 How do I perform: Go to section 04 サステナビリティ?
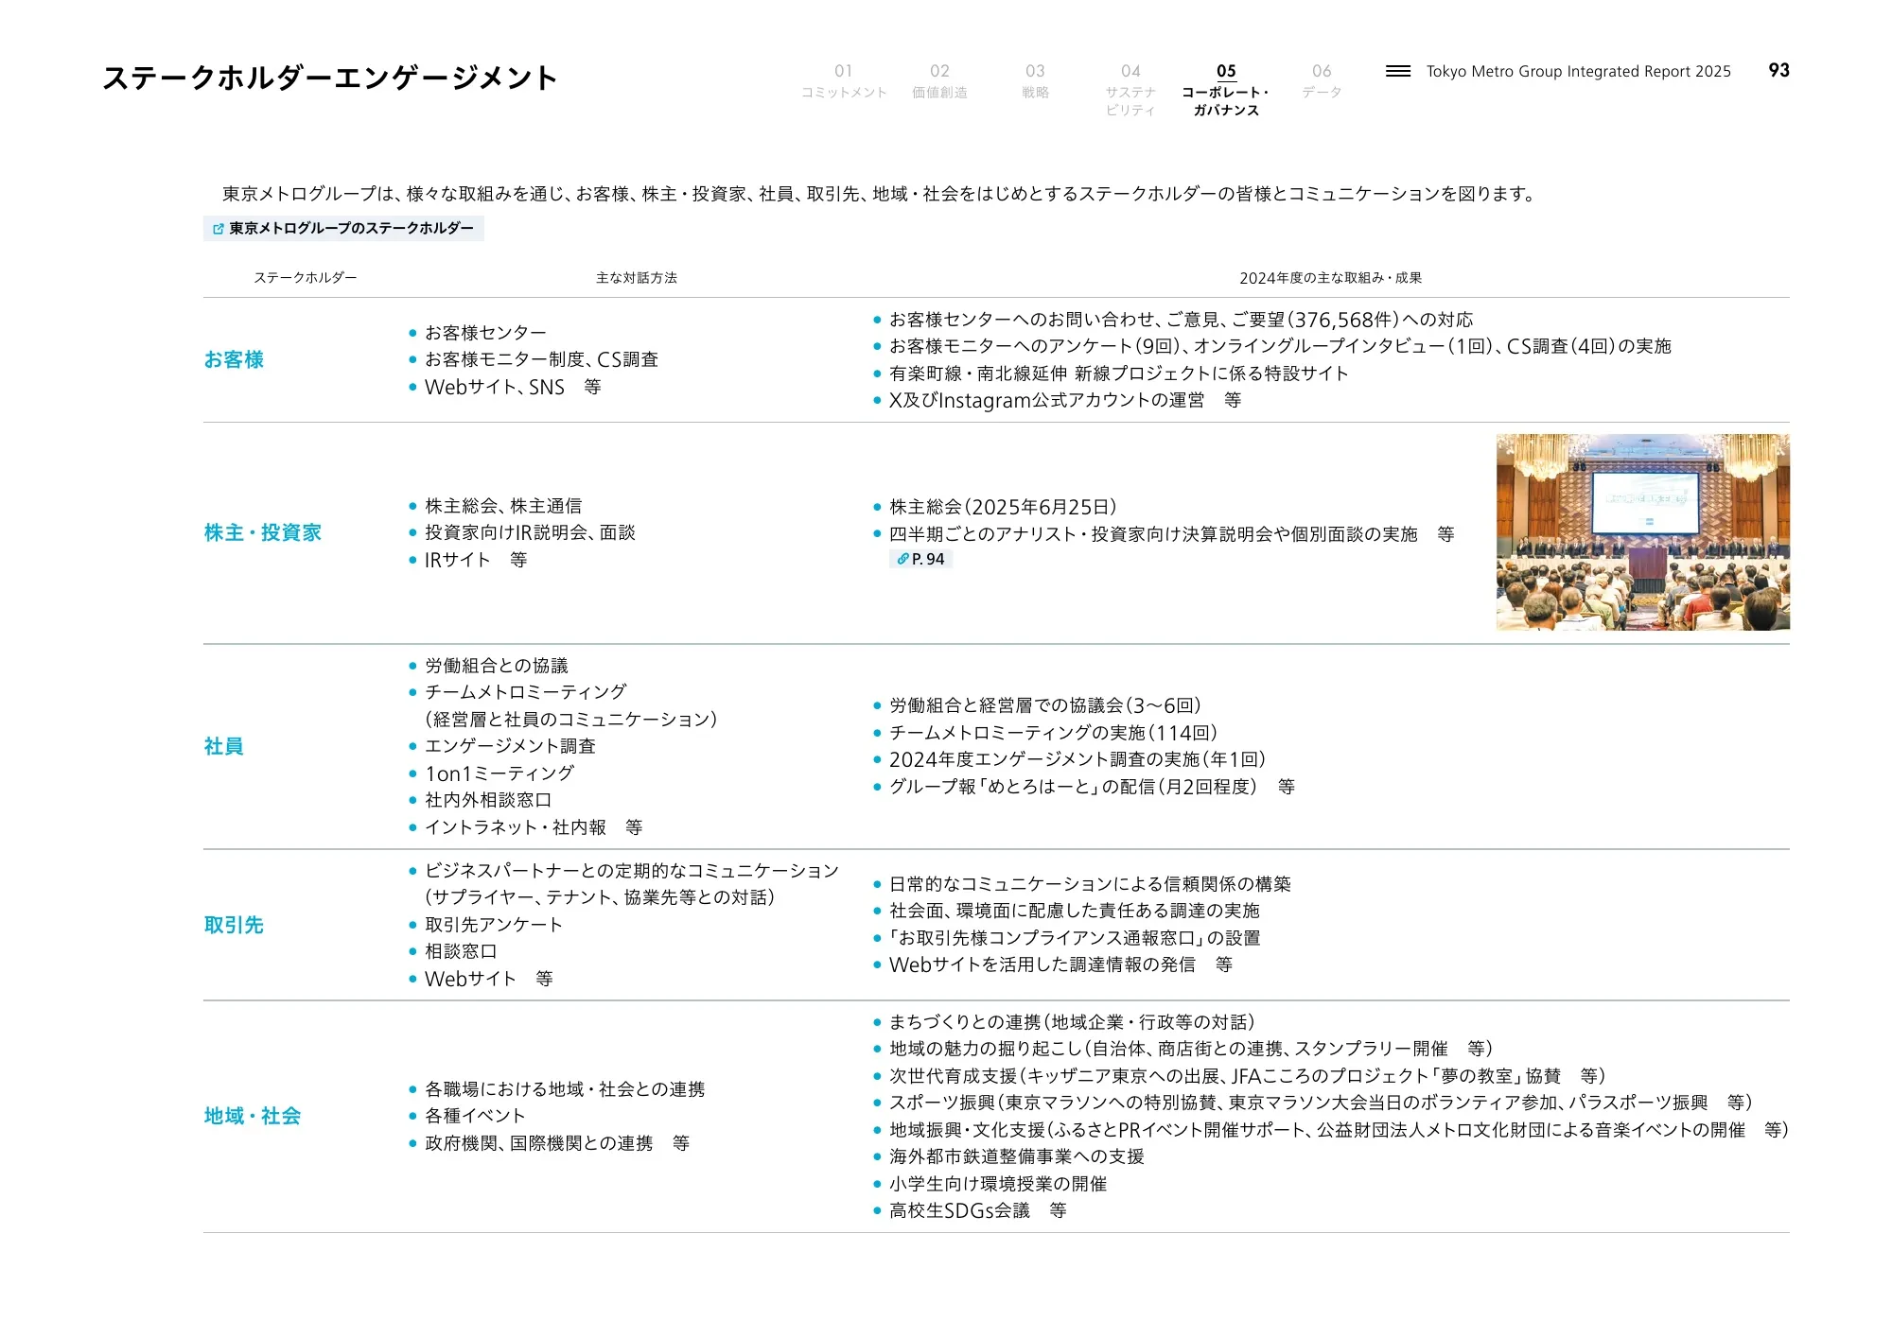[1130, 90]
